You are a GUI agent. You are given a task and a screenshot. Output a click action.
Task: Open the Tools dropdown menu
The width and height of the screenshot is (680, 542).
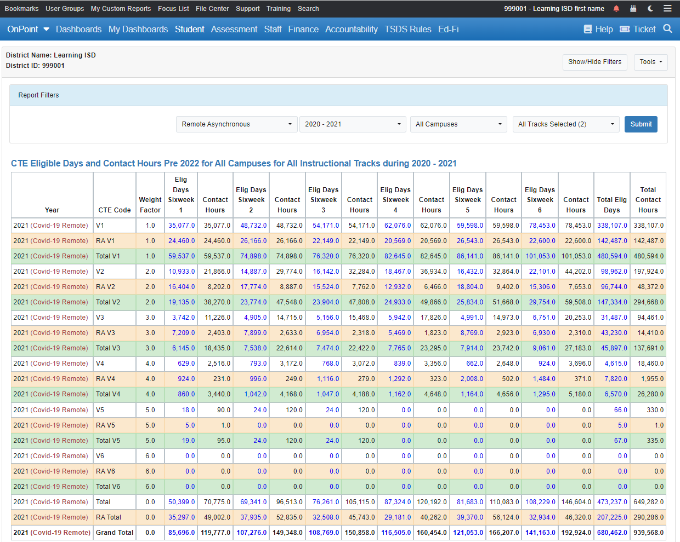click(650, 62)
